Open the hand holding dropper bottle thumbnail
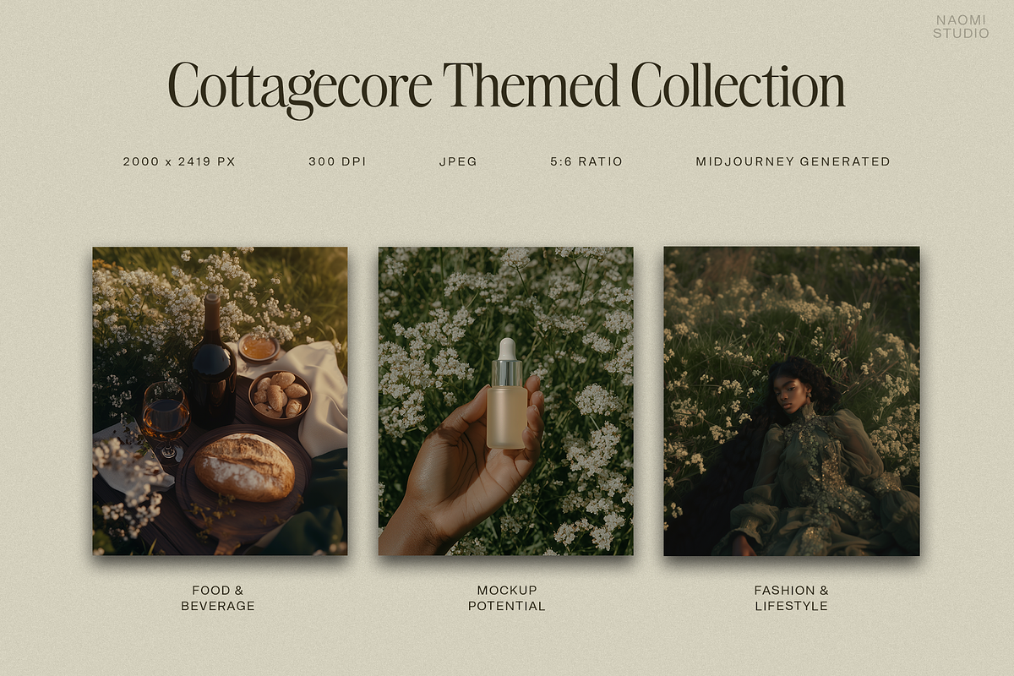The height and width of the screenshot is (676, 1014). coord(505,401)
